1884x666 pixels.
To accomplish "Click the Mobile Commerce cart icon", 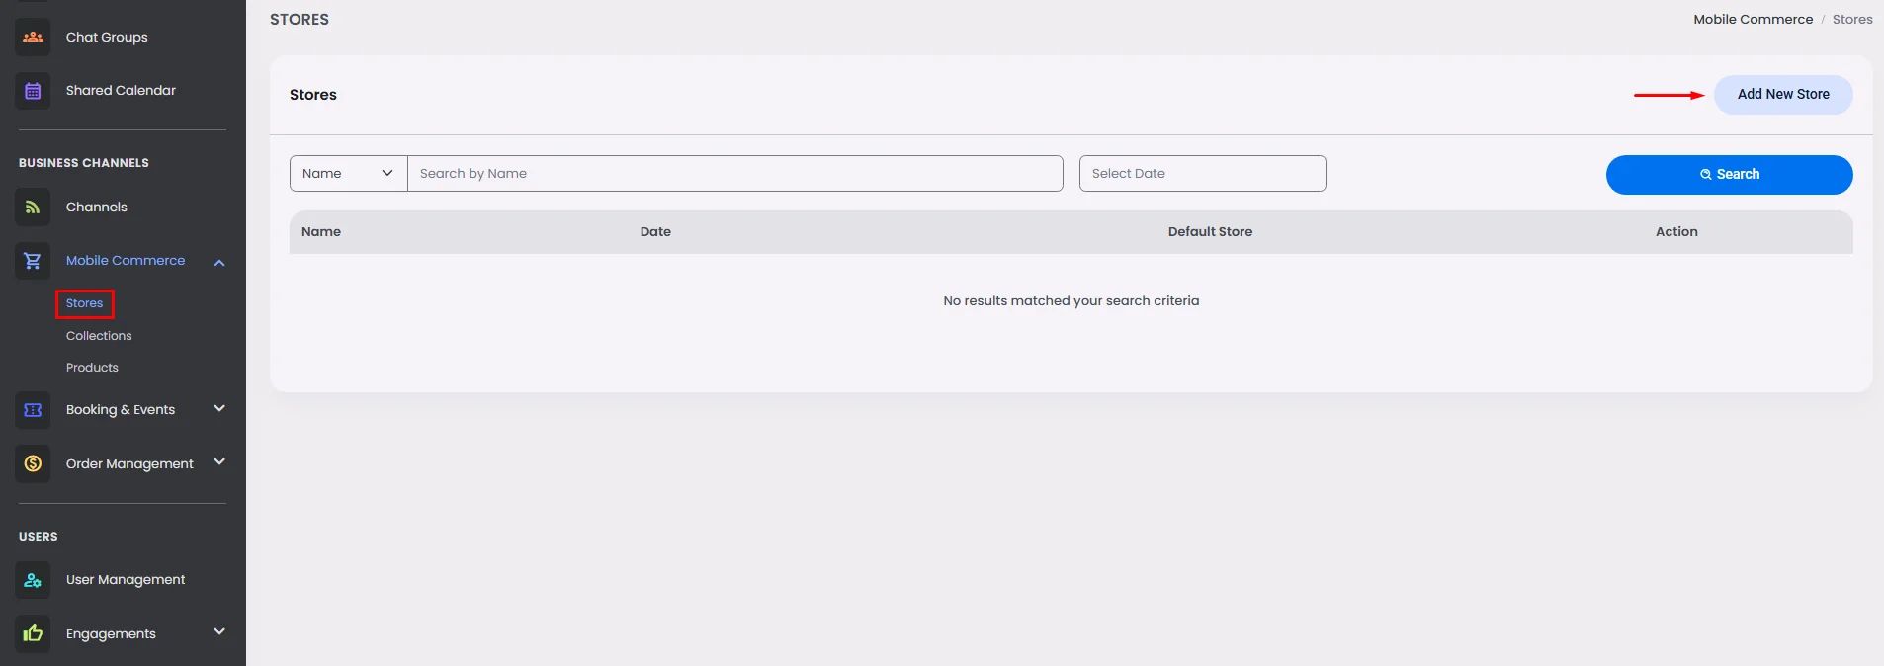I will [x=33, y=261].
